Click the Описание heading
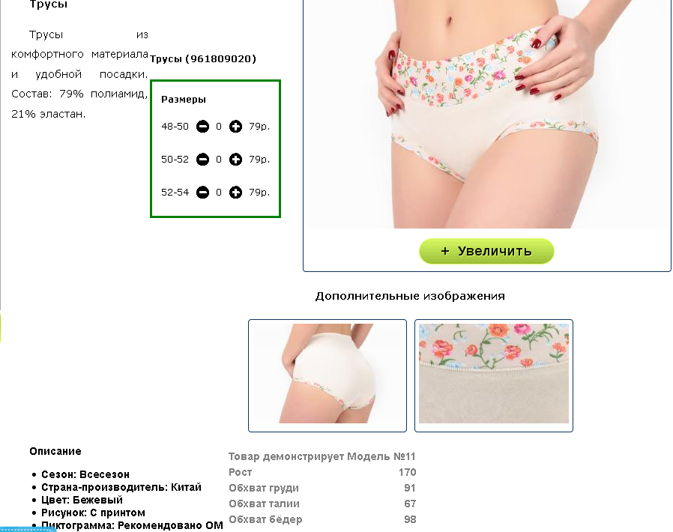The image size is (673, 532). click(x=55, y=451)
